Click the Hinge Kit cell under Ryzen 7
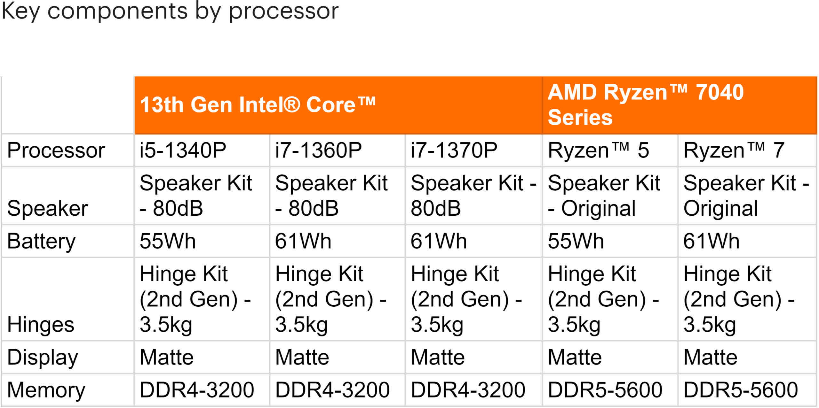The image size is (819, 408). coord(747,299)
